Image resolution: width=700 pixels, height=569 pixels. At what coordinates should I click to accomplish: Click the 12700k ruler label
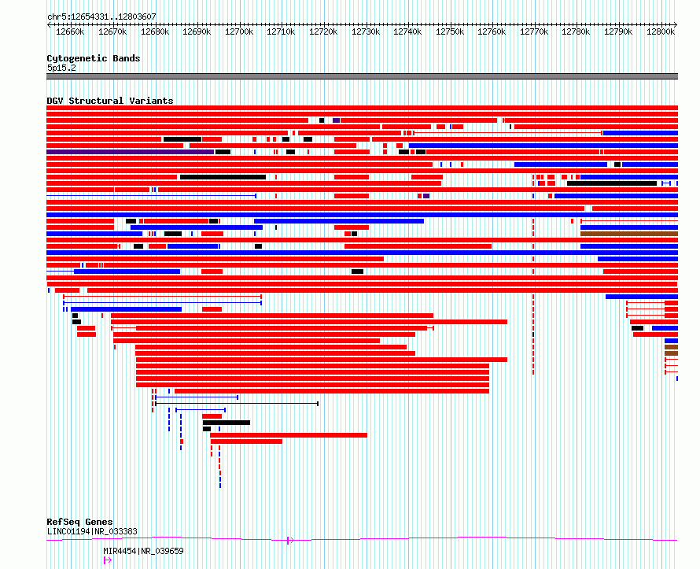(239, 31)
